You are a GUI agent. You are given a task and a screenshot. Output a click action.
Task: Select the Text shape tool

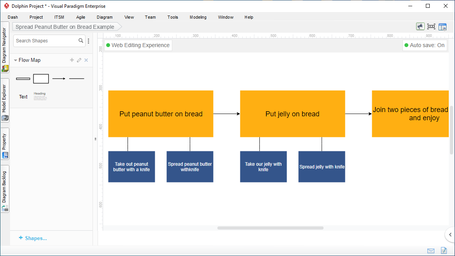point(23,96)
